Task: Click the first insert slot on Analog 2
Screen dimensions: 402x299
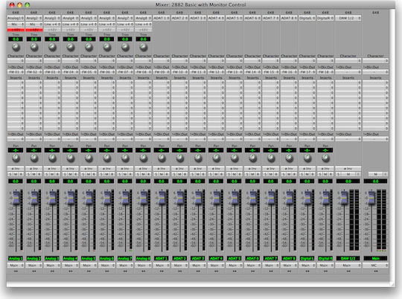Action: pyautogui.click(x=33, y=83)
